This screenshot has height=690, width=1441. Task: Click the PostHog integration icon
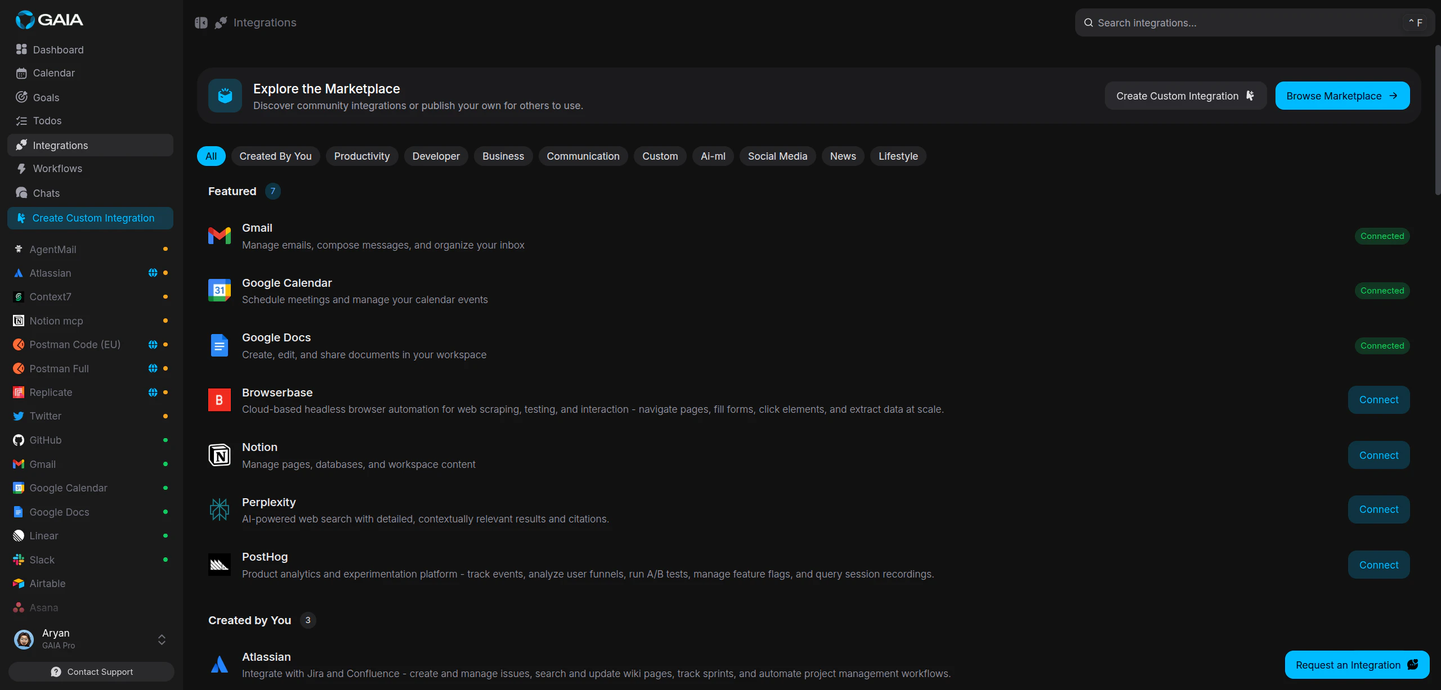(x=220, y=565)
